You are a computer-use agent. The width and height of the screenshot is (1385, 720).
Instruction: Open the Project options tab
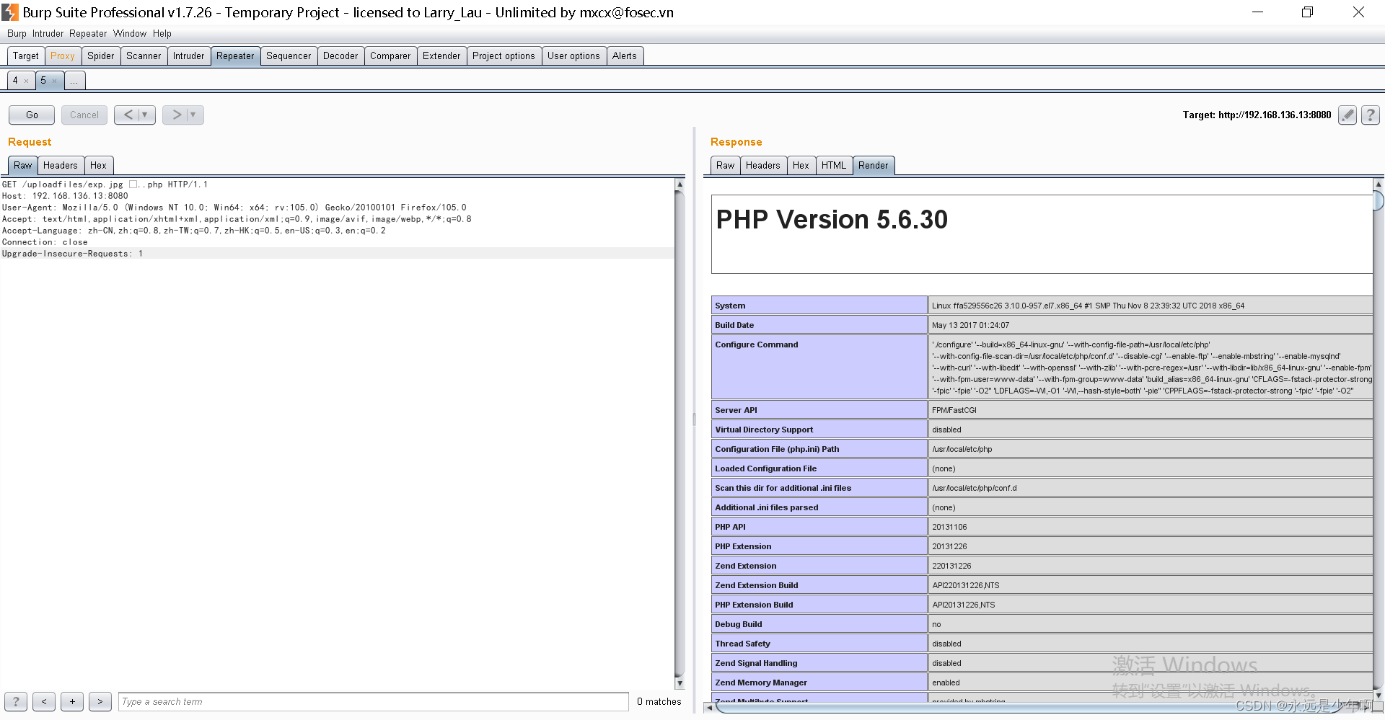[504, 55]
